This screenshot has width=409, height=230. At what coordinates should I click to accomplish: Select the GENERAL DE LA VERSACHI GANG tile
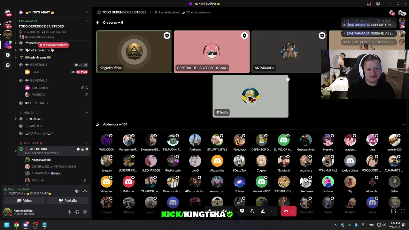coord(212,52)
